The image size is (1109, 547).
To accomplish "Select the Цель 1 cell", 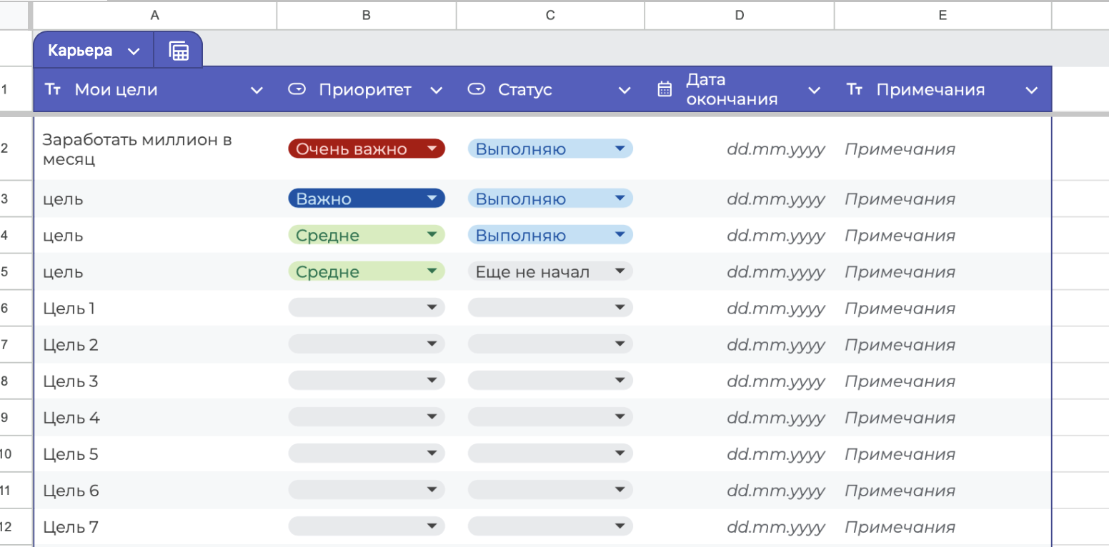I will point(156,308).
